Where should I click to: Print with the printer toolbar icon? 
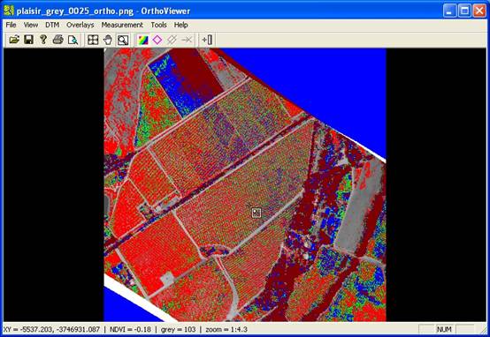pos(57,40)
